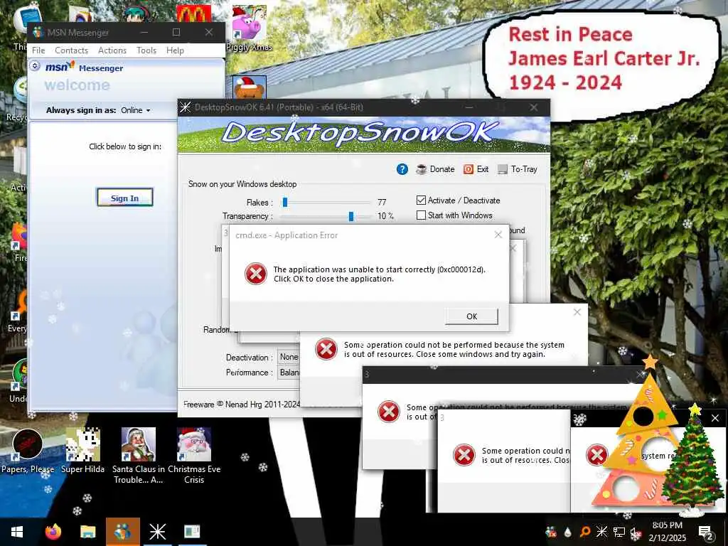Open the Deactivation dropdown
Screen dimensions: 728x546
click(289, 357)
